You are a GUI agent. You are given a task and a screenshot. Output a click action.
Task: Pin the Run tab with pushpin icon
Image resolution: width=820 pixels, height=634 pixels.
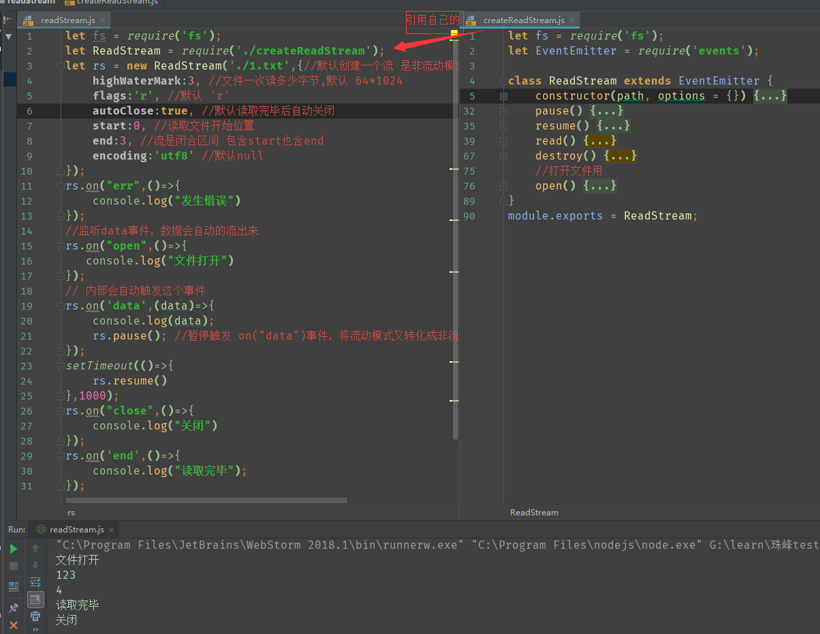point(14,607)
